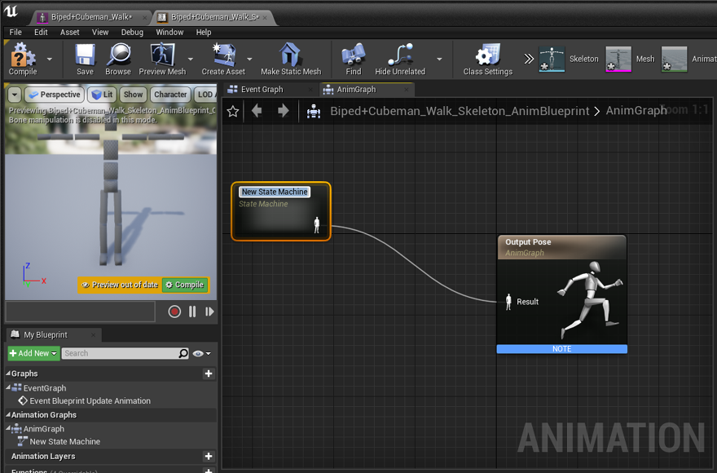The height and width of the screenshot is (473, 717).
Task: Save the animation blueprint
Action: [x=85, y=59]
